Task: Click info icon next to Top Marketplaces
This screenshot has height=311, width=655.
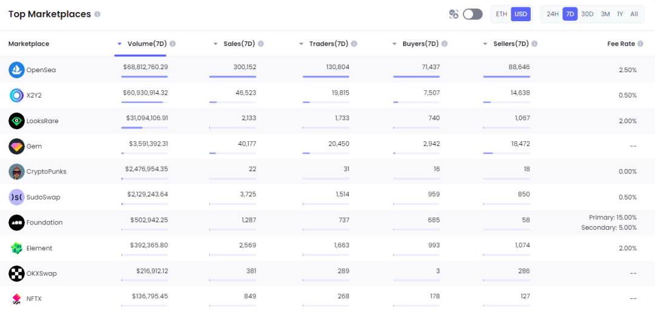Action: pos(97,14)
